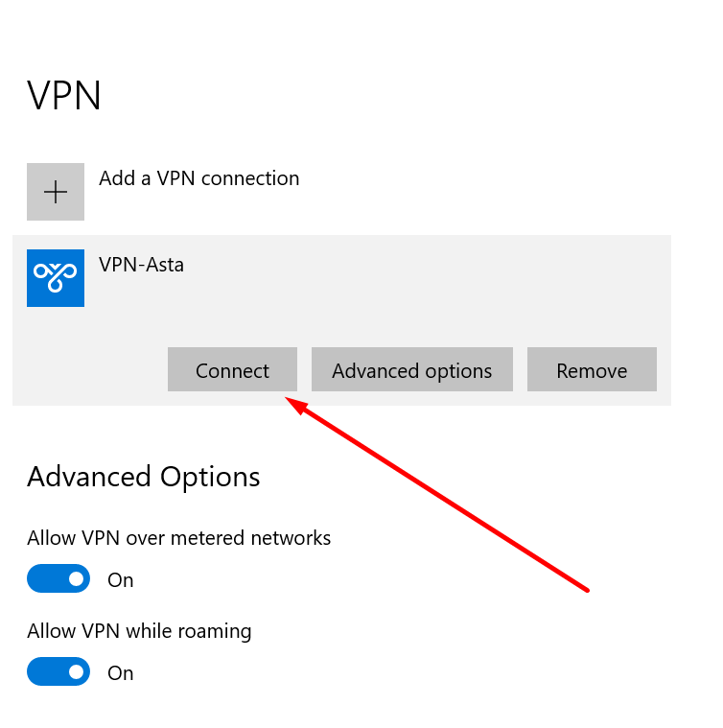Remove the VPN-Asta connection
The height and width of the screenshot is (728, 723).
592,370
